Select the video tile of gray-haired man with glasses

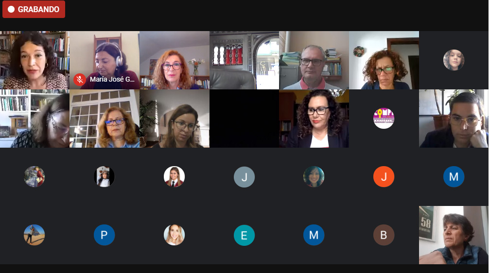click(314, 60)
